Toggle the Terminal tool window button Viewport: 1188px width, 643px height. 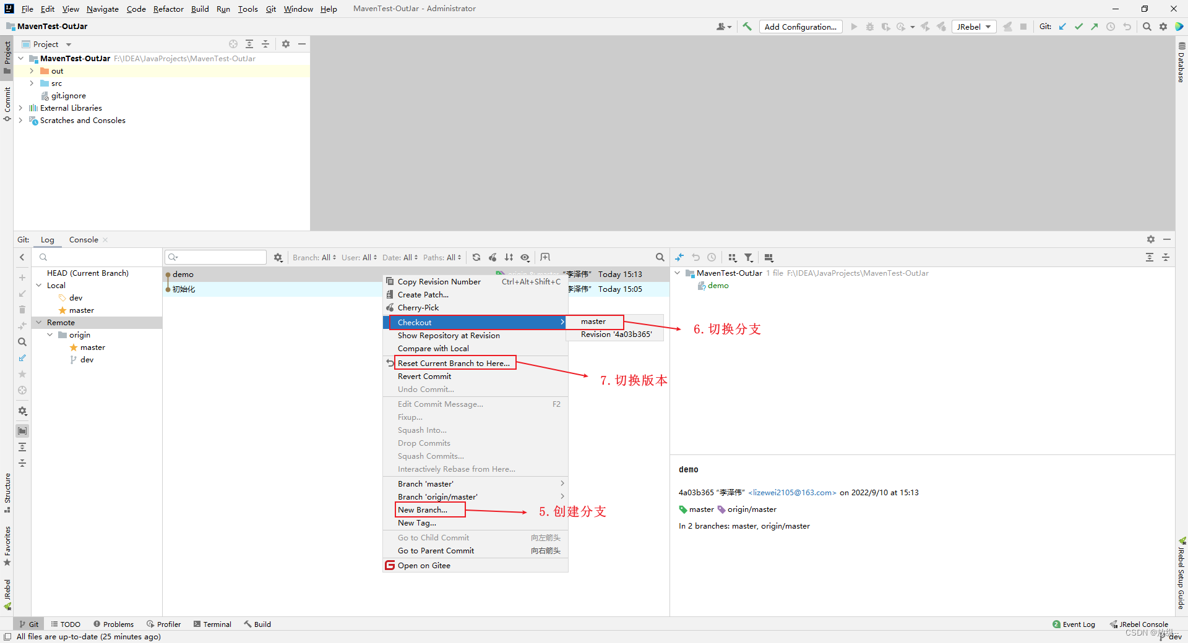click(212, 624)
